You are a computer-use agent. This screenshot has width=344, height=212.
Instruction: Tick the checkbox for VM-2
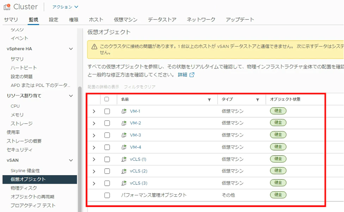click(107, 123)
